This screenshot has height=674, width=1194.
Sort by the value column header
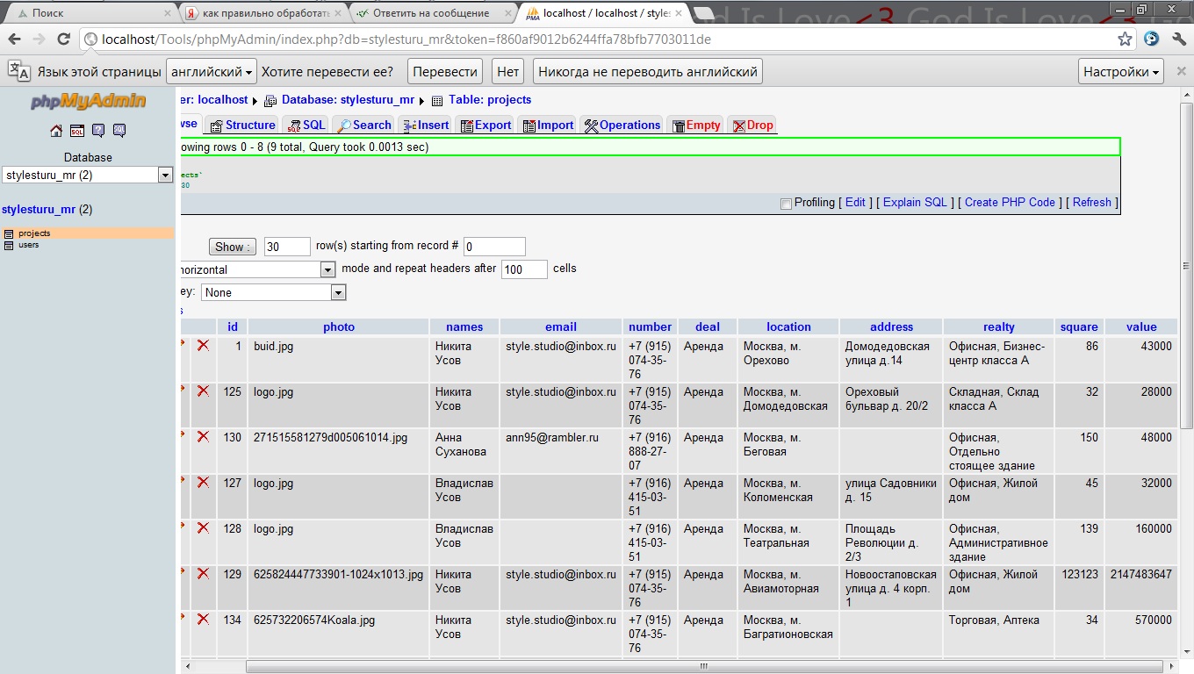pyautogui.click(x=1141, y=326)
